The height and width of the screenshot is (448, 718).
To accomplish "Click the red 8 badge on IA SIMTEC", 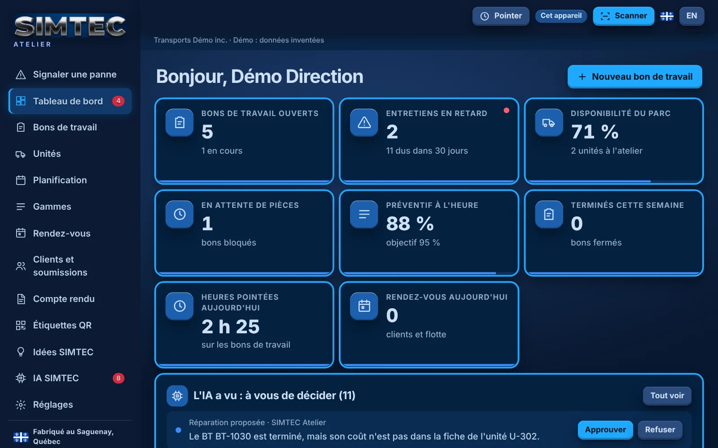I will coord(118,378).
